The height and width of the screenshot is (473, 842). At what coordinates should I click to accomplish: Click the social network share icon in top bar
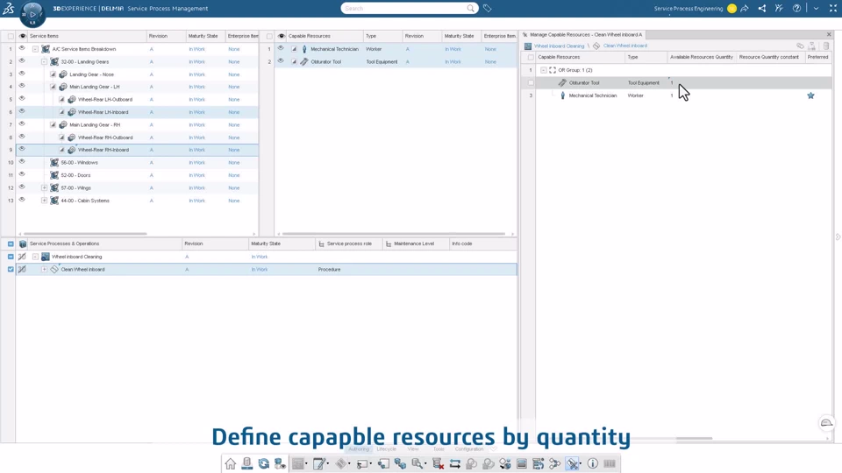coord(762,8)
